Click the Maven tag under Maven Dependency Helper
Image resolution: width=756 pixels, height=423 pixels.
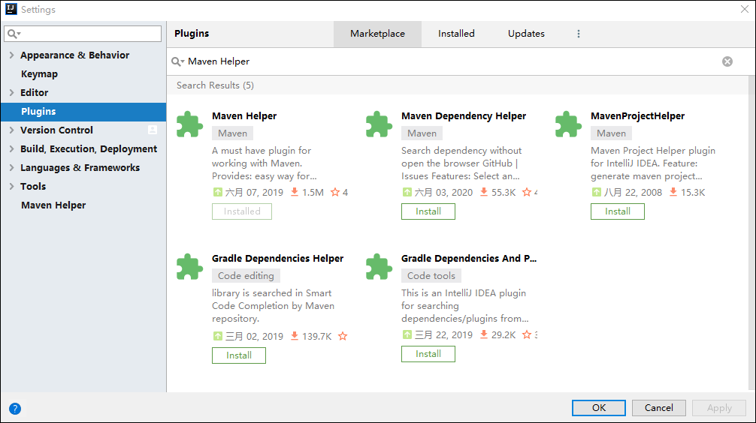(x=422, y=133)
